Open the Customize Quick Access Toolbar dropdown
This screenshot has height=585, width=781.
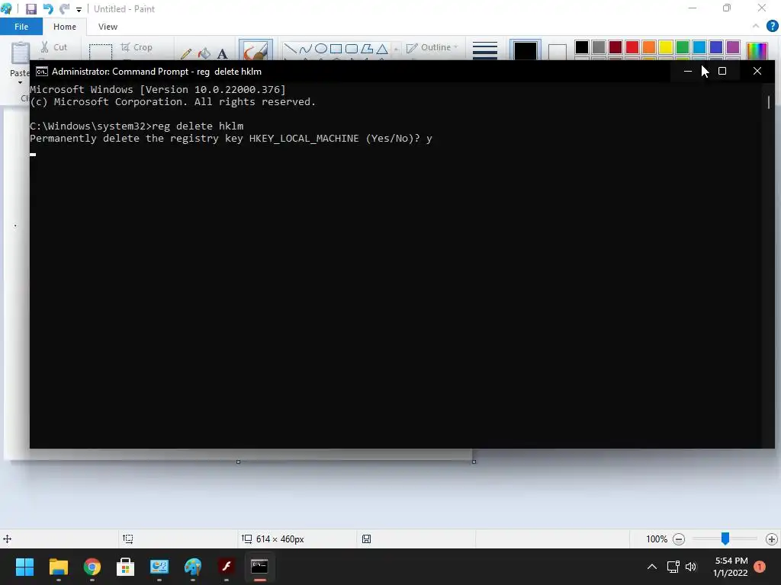click(x=79, y=9)
